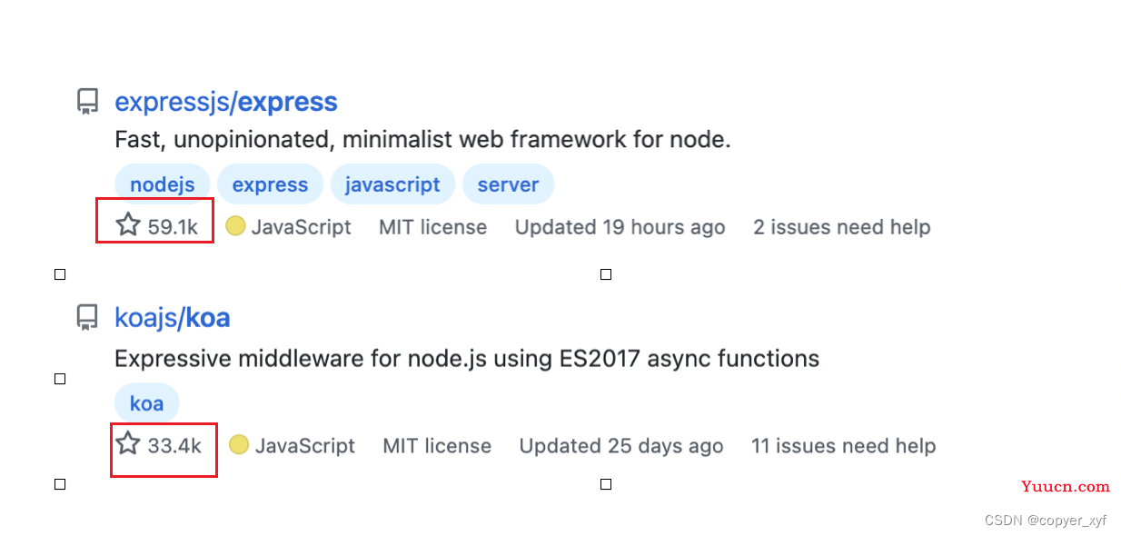The image size is (1121, 536).
Task: Click the yellow JavaScript dot for express
Action: click(x=235, y=225)
